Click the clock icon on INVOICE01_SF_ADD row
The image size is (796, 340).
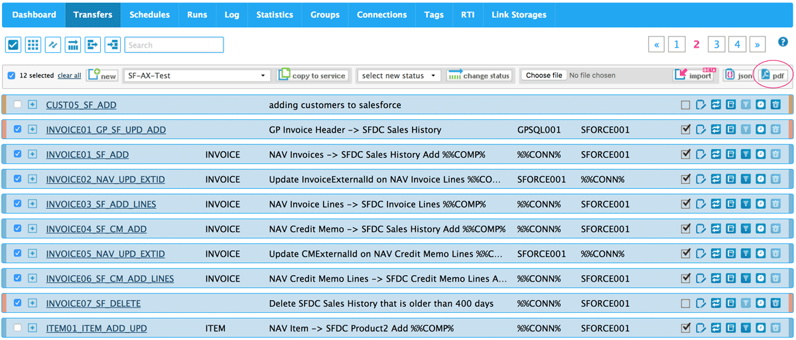(x=760, y=154)
